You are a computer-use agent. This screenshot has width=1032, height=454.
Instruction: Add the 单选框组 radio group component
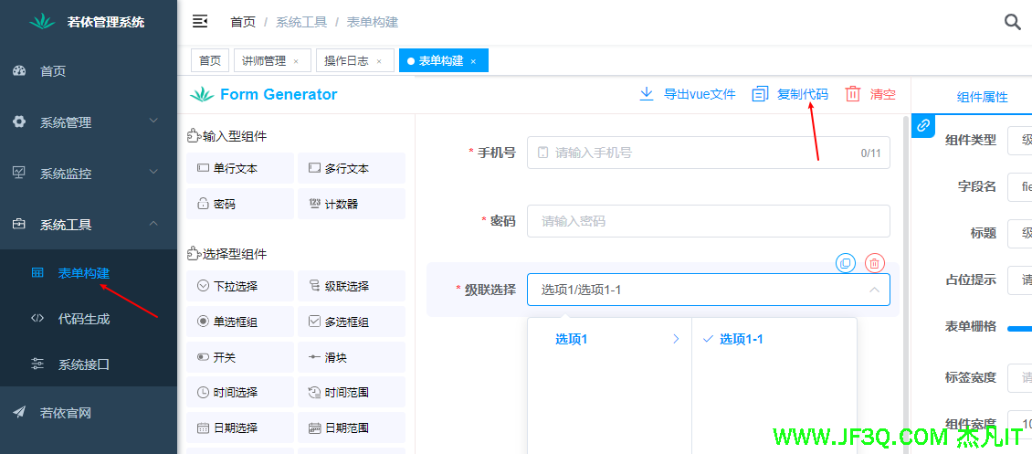(239, 322)
